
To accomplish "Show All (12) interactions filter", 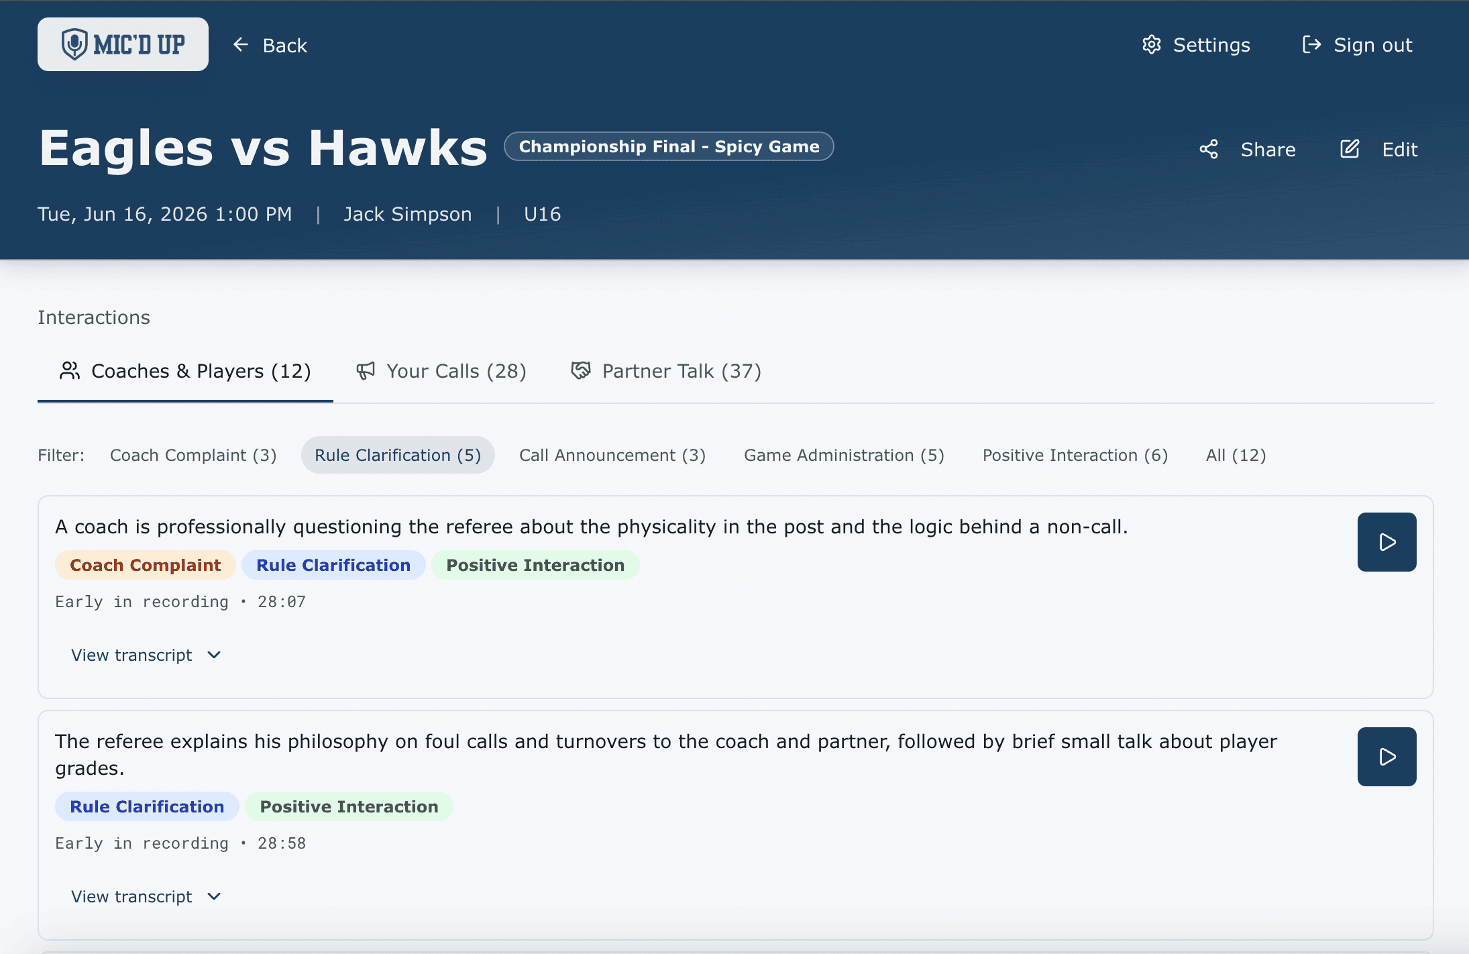I will point(1236,455).
